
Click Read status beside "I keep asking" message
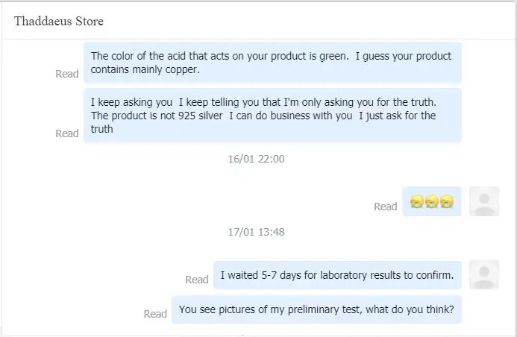point(67,133)
